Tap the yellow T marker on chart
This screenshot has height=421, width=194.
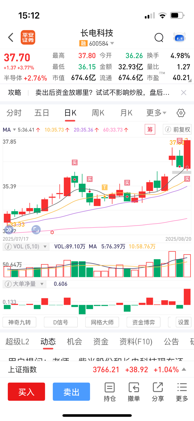pos(105,187)
